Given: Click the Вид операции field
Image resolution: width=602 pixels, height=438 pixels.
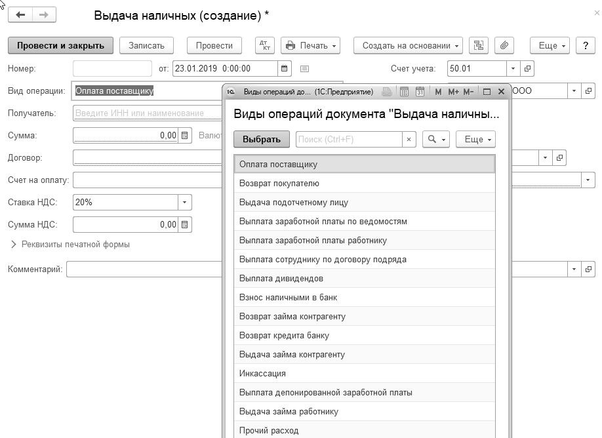Looking at the screenshot, I should tap(148, 91).
